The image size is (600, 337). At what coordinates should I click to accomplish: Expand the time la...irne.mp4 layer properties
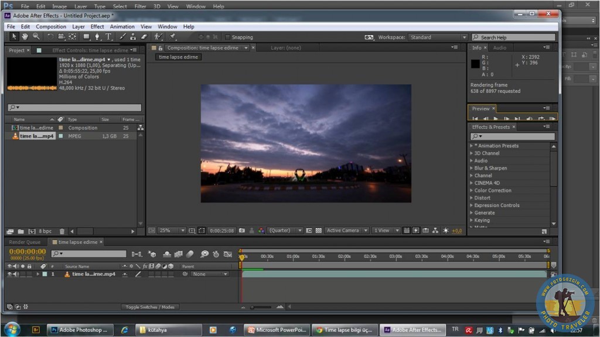[38, 274]
